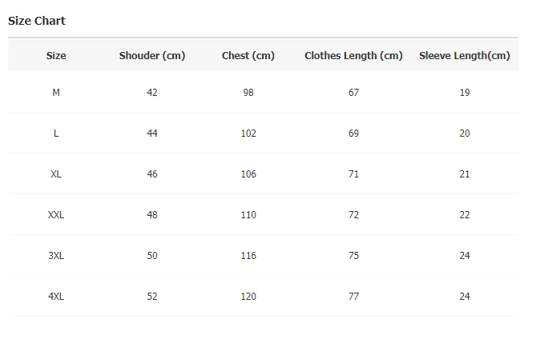The width and height of the screenshot is (548, 339).
Task: Click the Size Chart heading
Action: coord(37,21)
